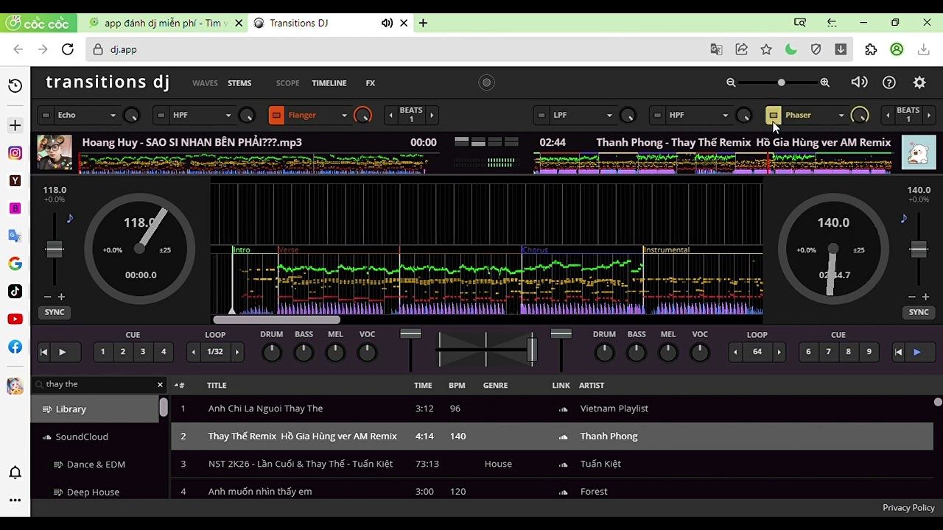
Task: Open Facebook from the browser sidebar
Action: 15,347
